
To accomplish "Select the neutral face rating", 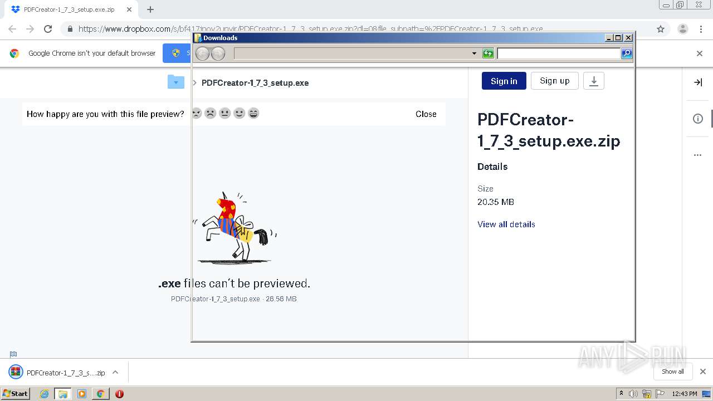I will pos(224,113).
